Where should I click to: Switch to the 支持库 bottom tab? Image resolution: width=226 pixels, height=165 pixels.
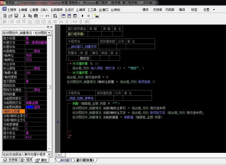10,160
